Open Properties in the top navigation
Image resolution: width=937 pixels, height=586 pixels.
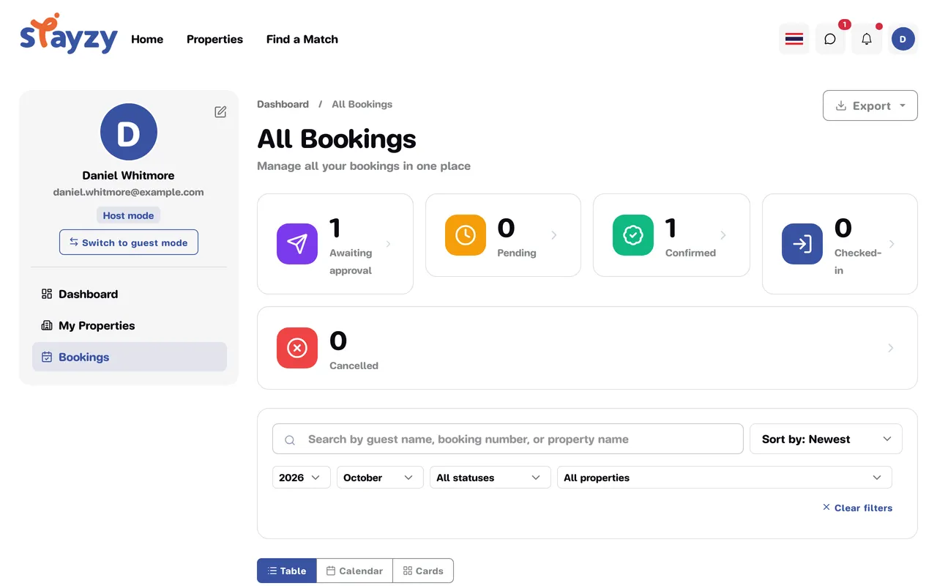click(214, 40)
